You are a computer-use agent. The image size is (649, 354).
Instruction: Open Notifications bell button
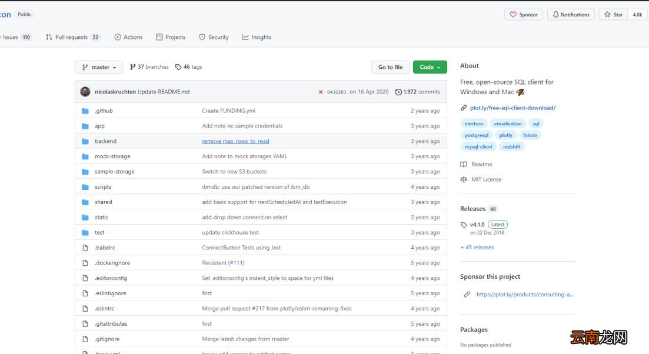point(571,15)
